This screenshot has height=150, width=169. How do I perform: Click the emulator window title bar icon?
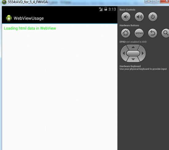pyautogui.click(x=4, y=2)
